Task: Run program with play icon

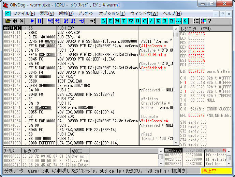Action: pos(32,21)
